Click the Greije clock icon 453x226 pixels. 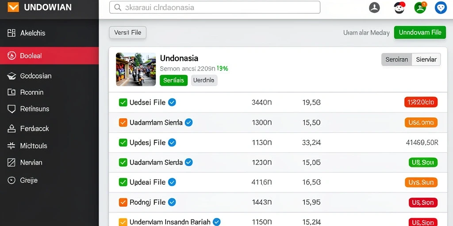click(x=11, y=181)
